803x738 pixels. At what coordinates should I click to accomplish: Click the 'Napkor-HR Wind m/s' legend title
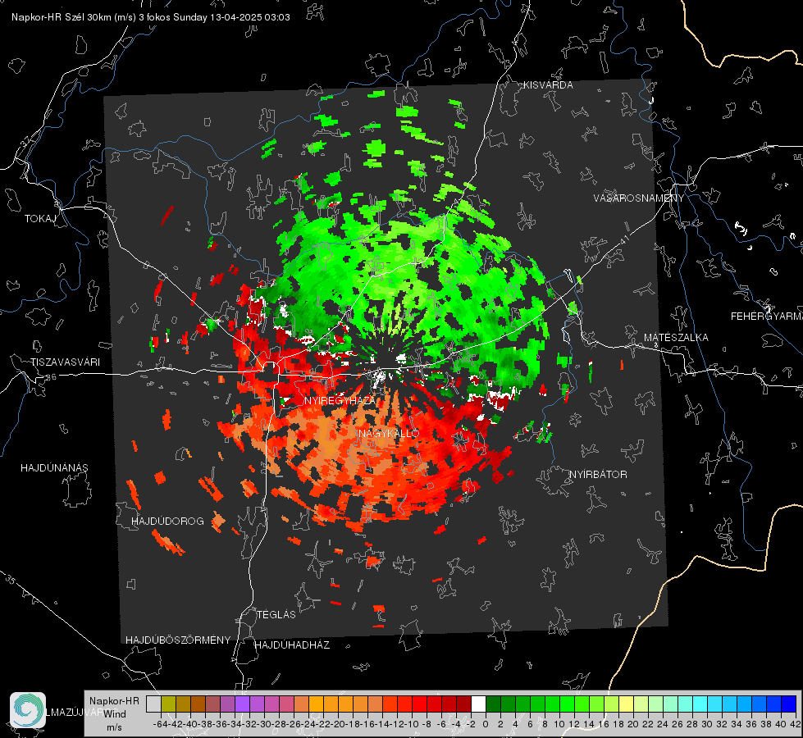click(x=114, y=714)
